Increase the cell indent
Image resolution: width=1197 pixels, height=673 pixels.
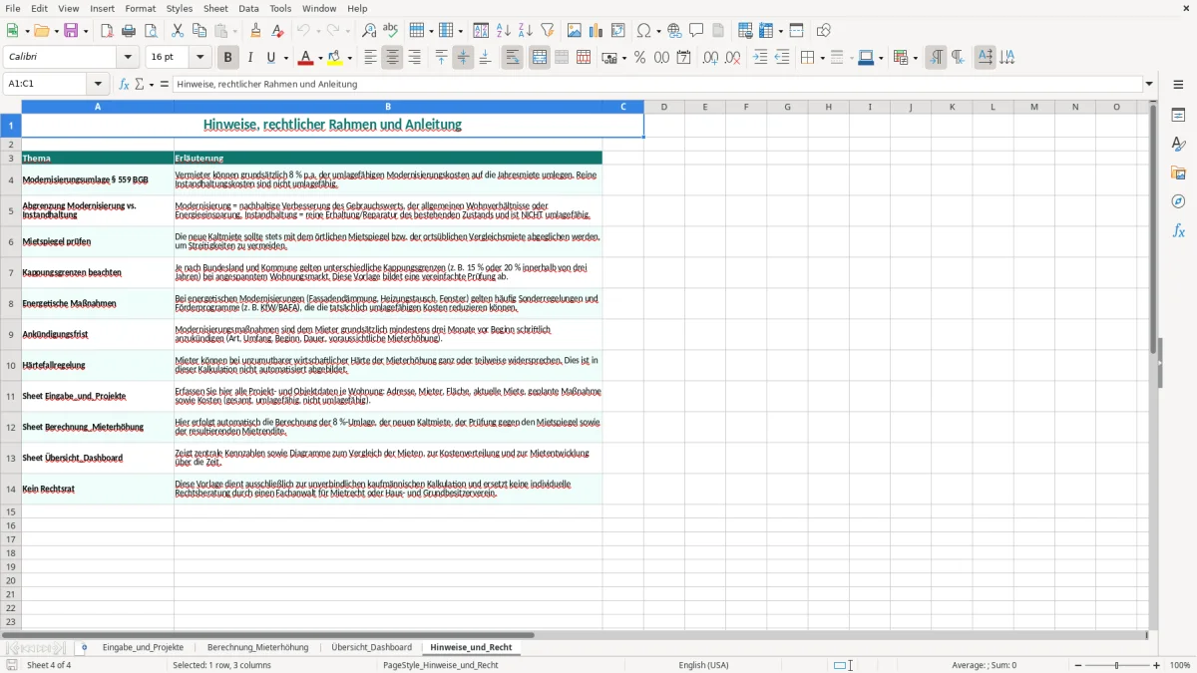(x=760, y=58)
